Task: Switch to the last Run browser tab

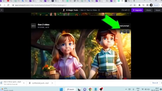Action: [128, 1]
